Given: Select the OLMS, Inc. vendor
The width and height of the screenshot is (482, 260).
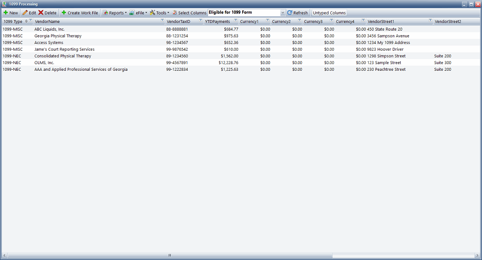Looking at the screenshot, I should (x=44, y=62).
